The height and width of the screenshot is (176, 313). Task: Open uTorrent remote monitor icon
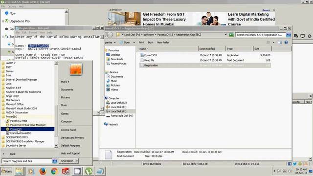pyautogui.click(x=303, y=36)
